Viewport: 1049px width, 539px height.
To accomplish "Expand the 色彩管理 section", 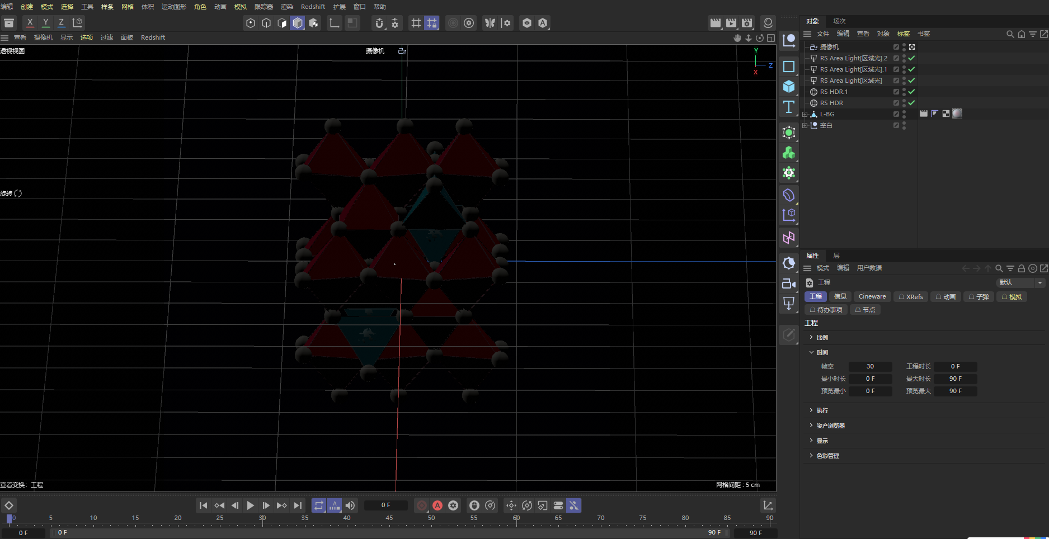I will (x=811, y=456).
